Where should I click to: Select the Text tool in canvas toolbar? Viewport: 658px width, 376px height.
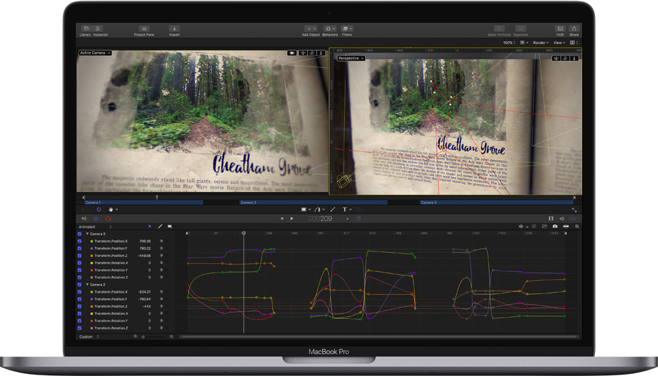click(x=345, y=209)
